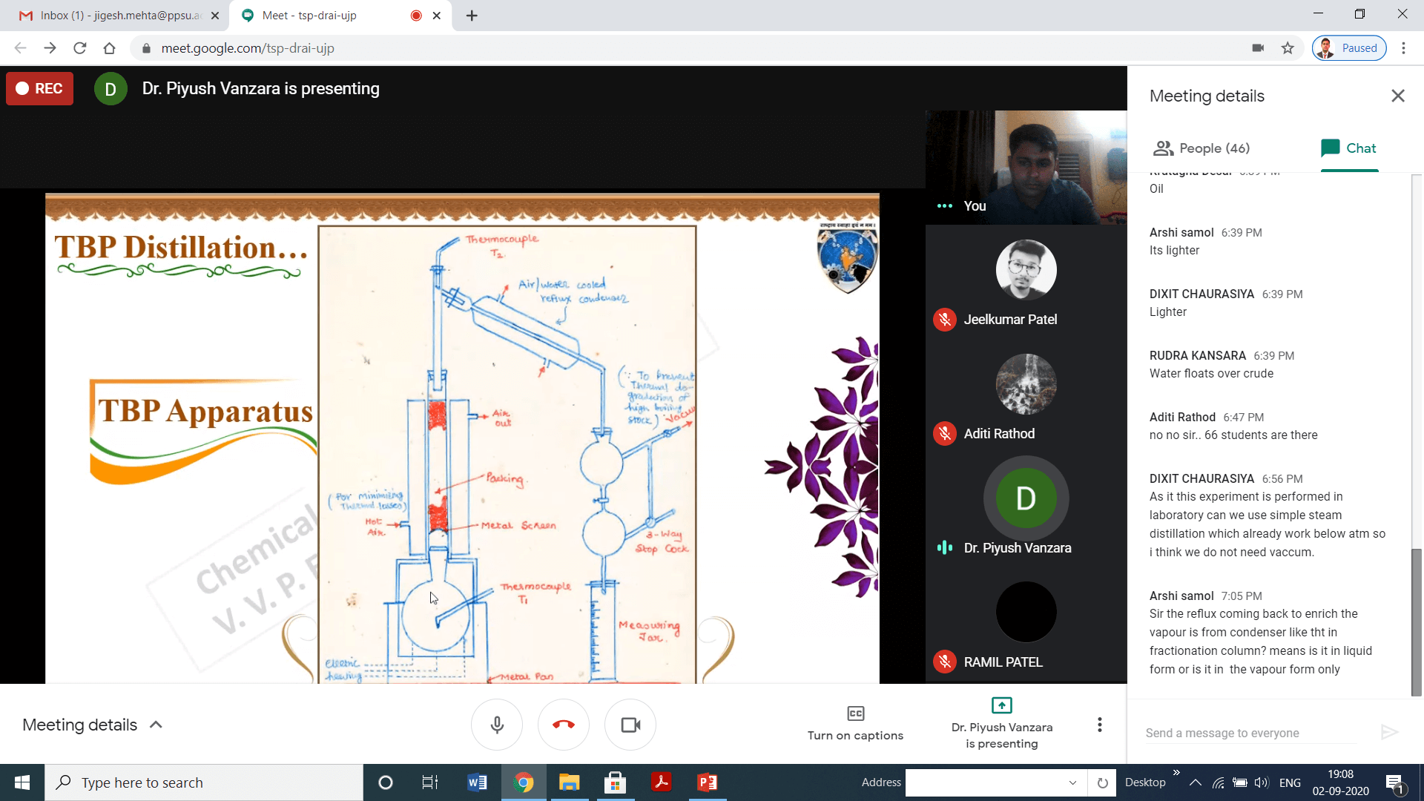
Task: Reload the Meet page
Action: [79, 48]
